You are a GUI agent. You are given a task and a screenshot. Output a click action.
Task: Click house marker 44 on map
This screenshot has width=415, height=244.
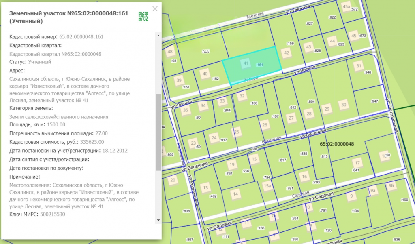pos(332,41)
